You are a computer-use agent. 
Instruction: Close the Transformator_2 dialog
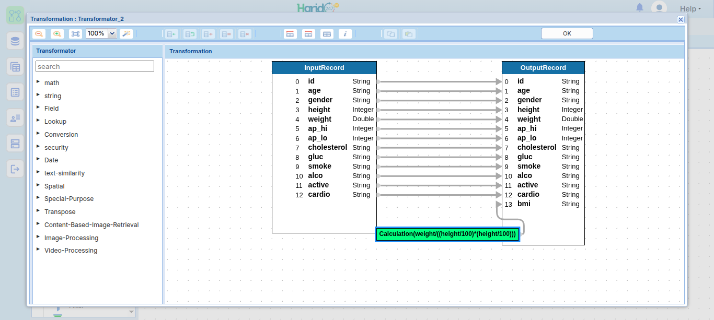681,19
